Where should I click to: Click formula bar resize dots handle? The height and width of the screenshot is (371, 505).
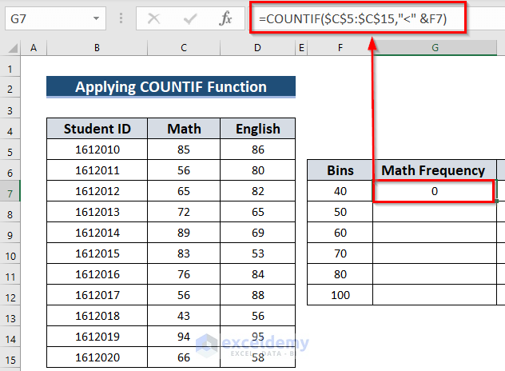121,18
